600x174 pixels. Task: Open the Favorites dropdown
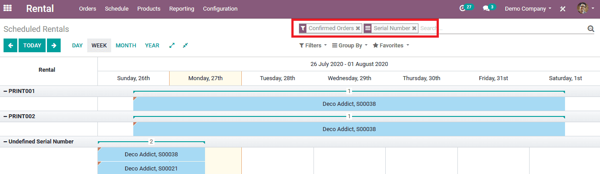(x=391, y=46)
